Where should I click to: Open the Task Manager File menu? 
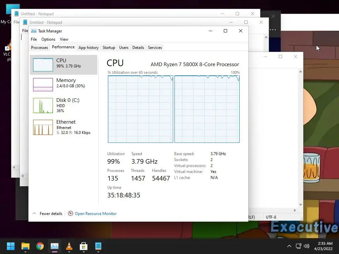pyautogui.click(x=34, y=39)
